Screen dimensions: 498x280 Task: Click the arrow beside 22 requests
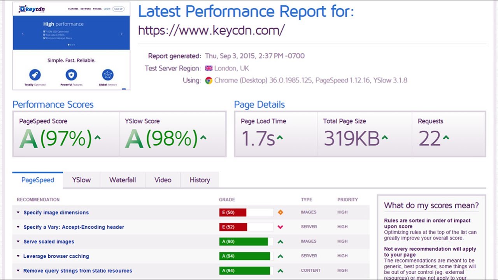(x=446, y=137)
